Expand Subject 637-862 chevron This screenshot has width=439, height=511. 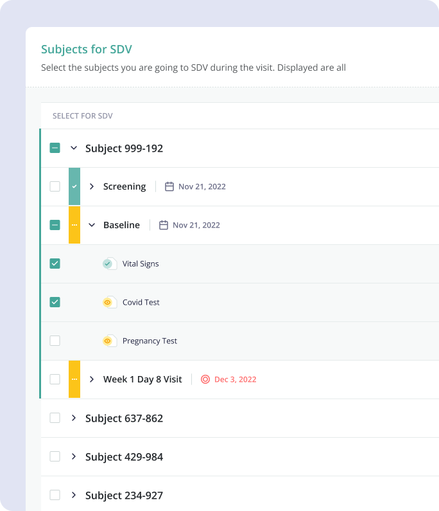point(74,418)
